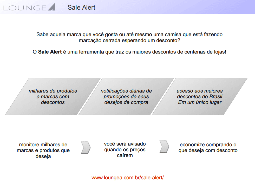Click the 'acesso aos maiores descontos' box
Viewport: 255px width, 184px height.
pos(200,97)
